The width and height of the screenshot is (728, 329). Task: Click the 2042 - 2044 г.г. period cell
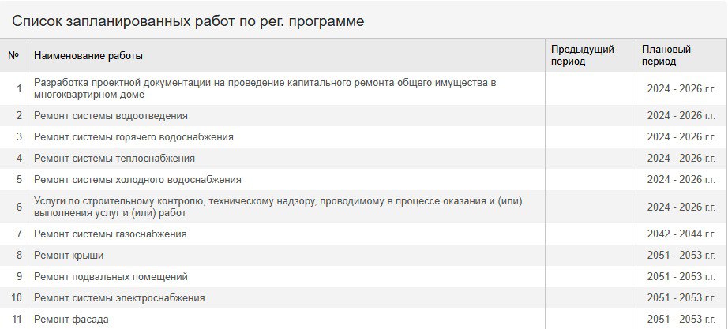tap(681, 234)
